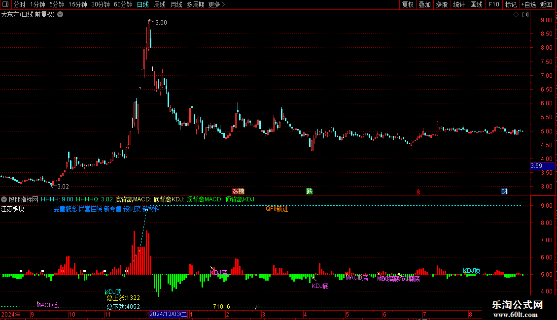Toggle 复权 price adjustment
This screenshot has height=320, width=557.
[408, 4]
